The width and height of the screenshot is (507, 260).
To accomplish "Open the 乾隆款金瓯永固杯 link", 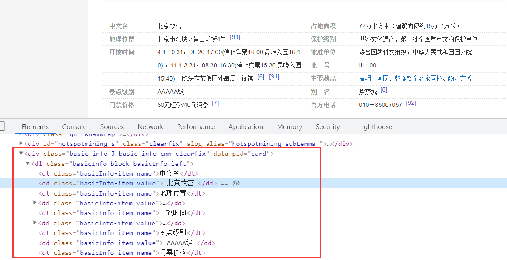I will [418, 78].
